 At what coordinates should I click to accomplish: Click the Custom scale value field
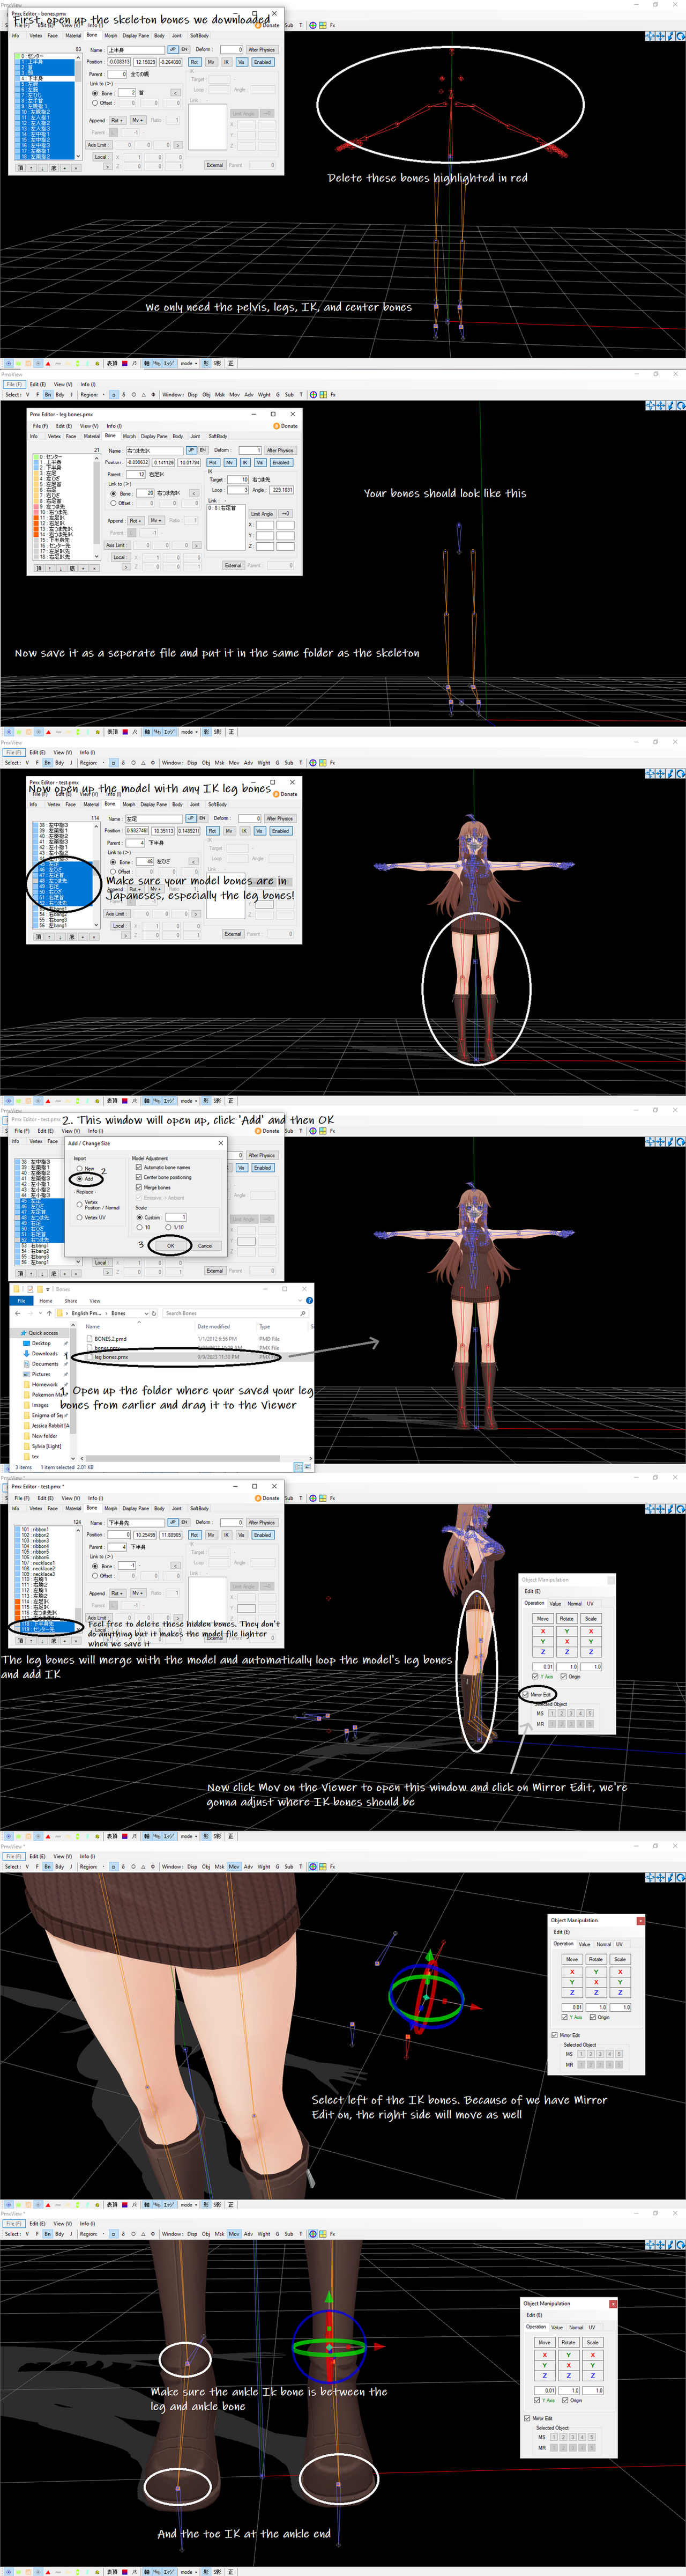pos(176,1217)
